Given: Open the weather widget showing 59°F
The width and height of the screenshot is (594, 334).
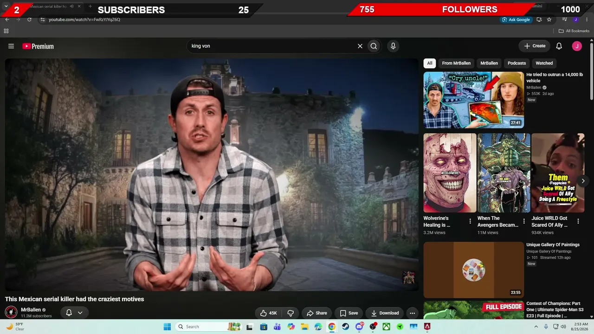Looking at the screenshot, I should click(16, 327).
